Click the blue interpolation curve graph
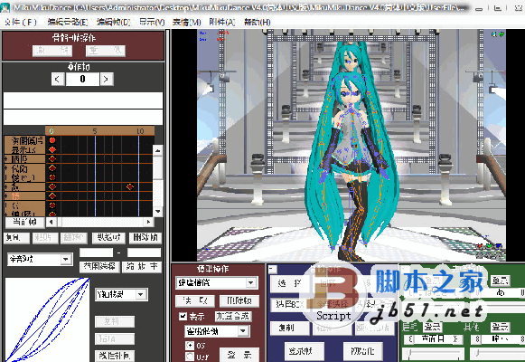The image size is (525, 362). click(47, 319)
